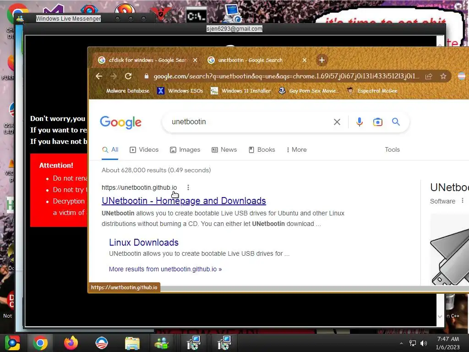Click the magnifier search button

pyautogui.click(x=396, y=122)
